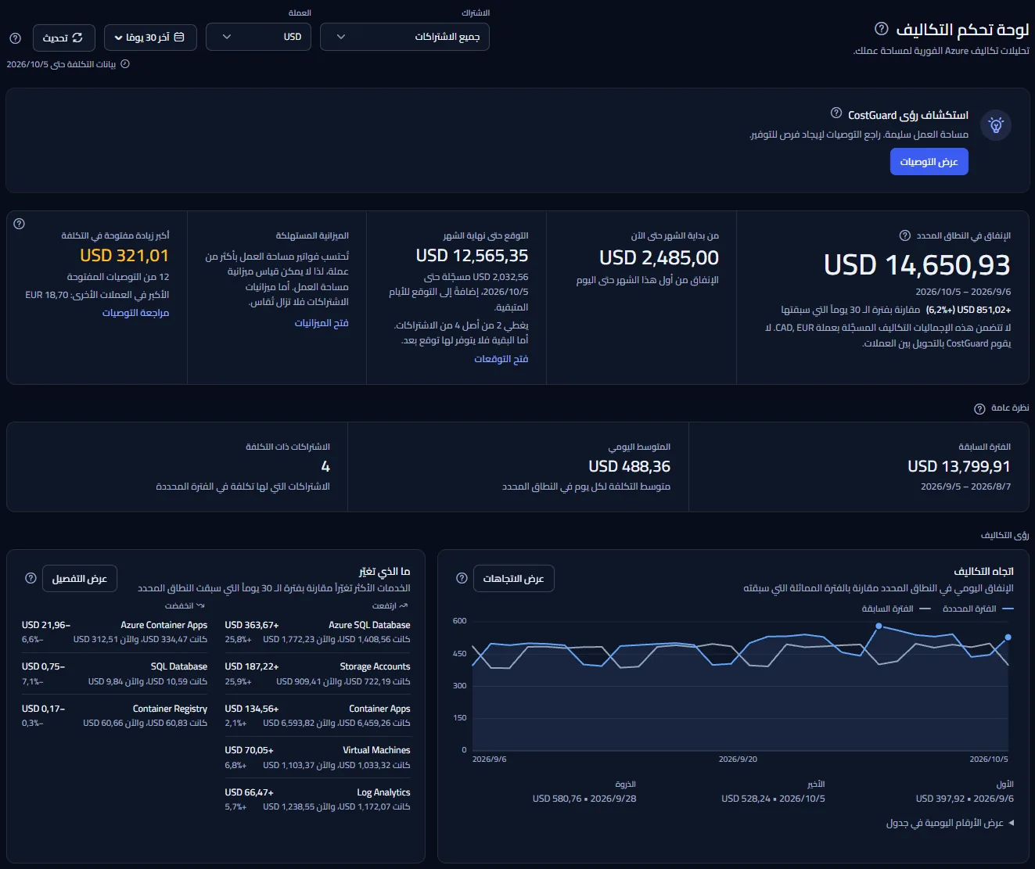
Task: Click the downward trend icon beside انخفضت
Action: tap(200, 605)
